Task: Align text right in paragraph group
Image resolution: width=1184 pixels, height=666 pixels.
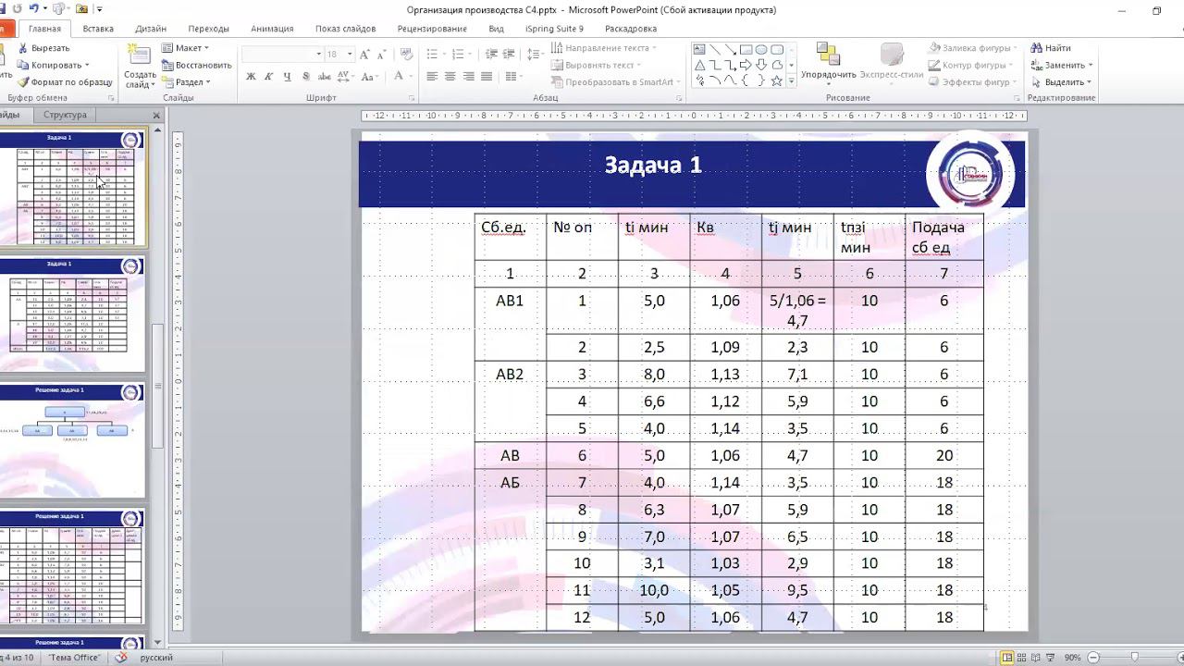Action: coord(469,77)
